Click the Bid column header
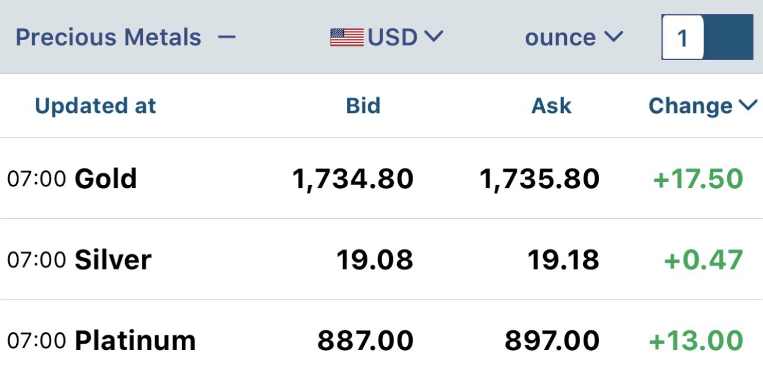 point(363,106)
